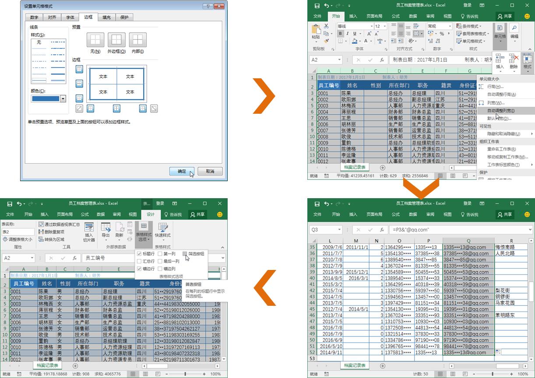Click the 确定 button
Screen dimensions: 535x378
pos(182,171)
